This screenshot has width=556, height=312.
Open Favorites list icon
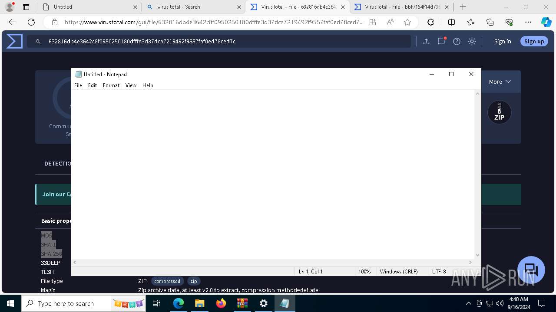pos(471,22)
